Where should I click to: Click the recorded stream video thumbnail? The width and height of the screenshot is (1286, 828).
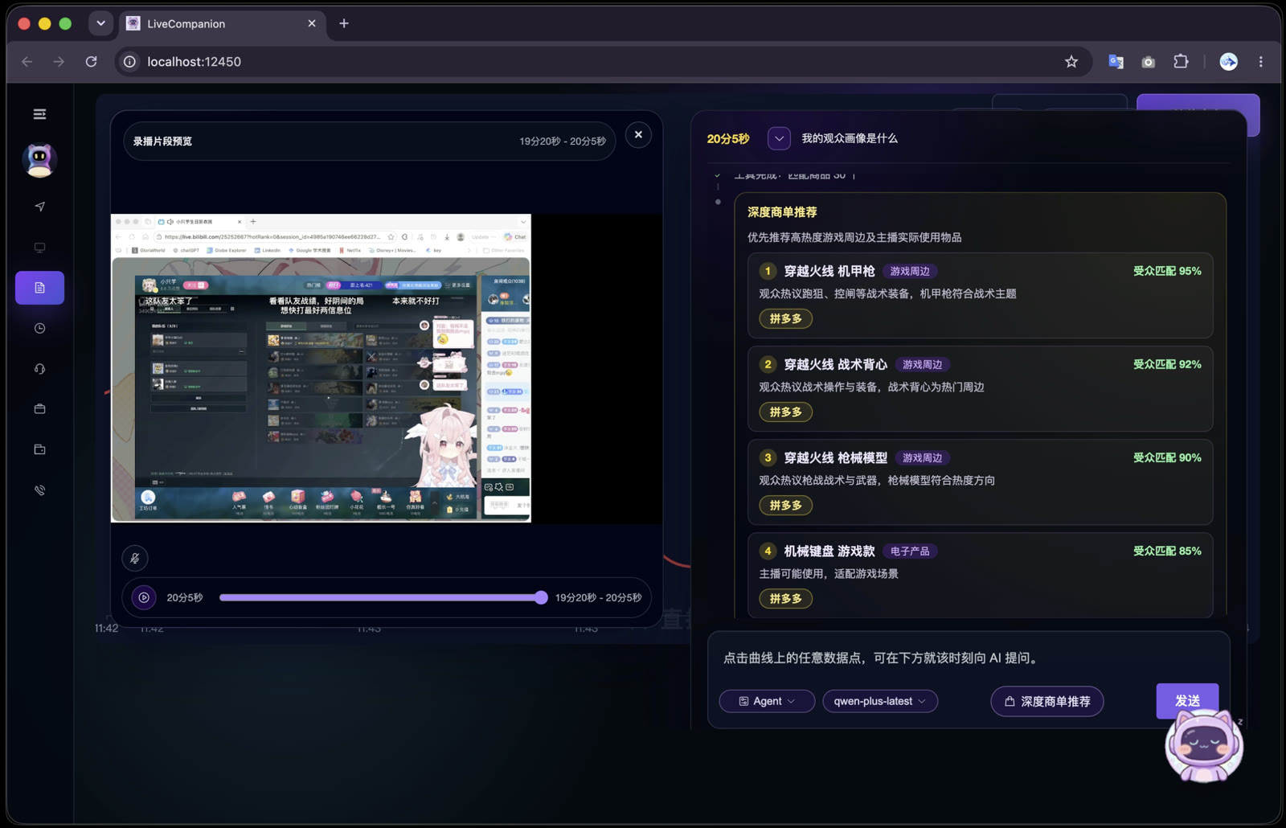point(321,367)
